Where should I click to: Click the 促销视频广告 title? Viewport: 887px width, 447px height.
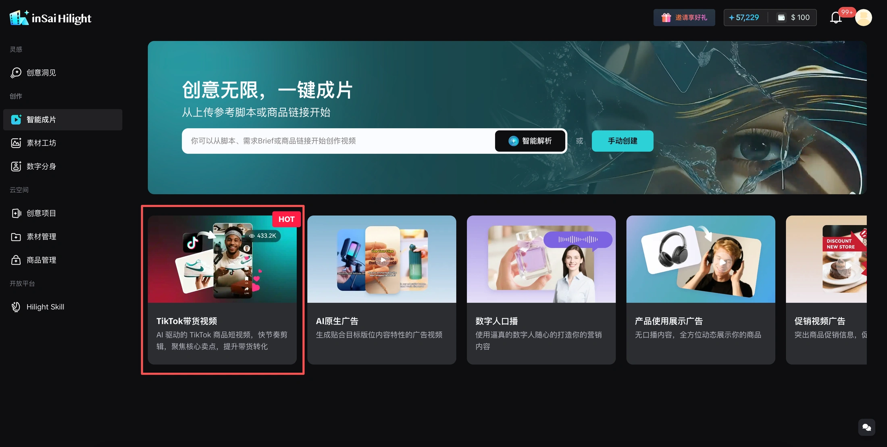point(820,321)
